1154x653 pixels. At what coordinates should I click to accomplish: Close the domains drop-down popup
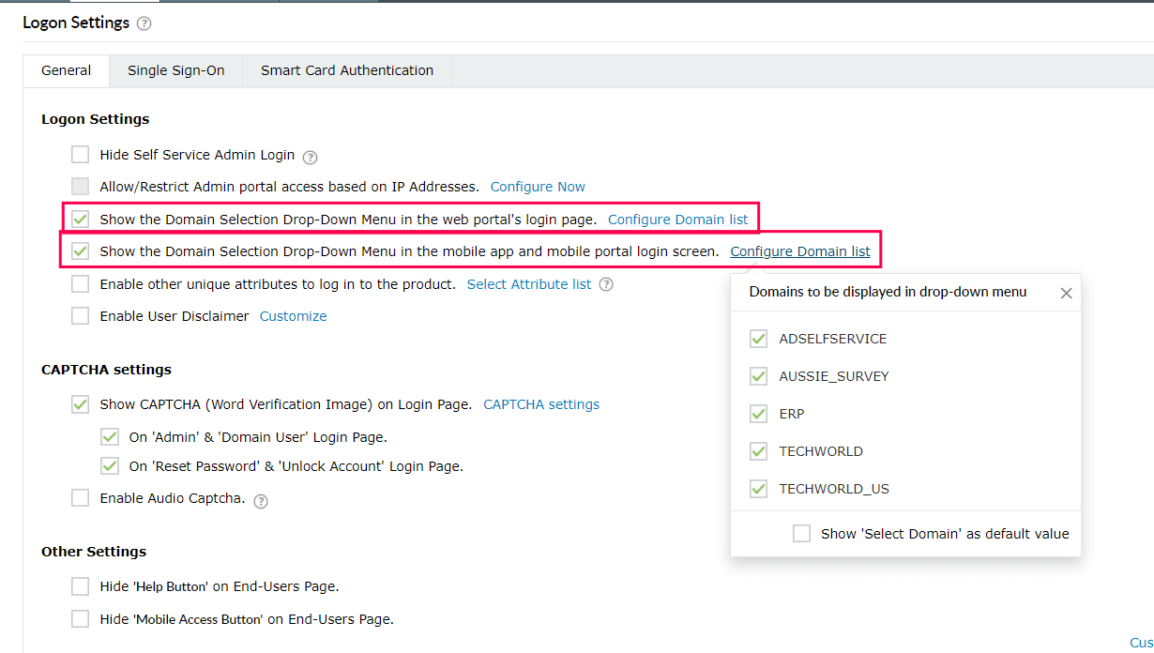pos(1066,293)
